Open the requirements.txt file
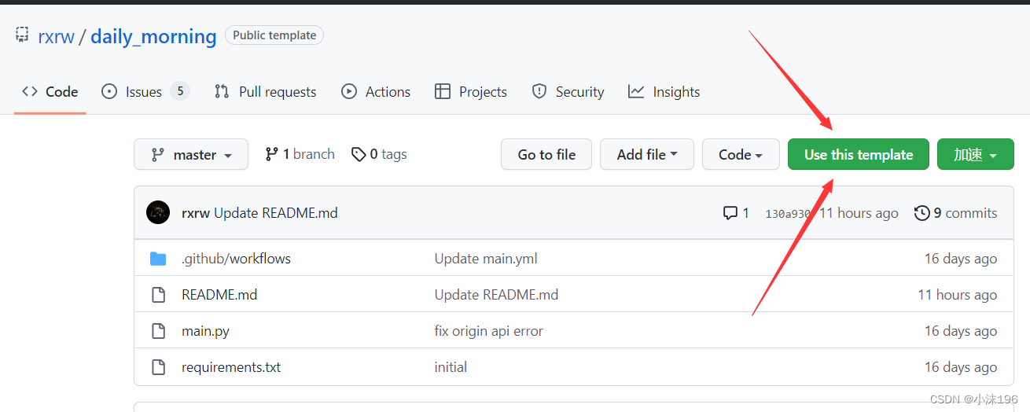 point(231,367)
